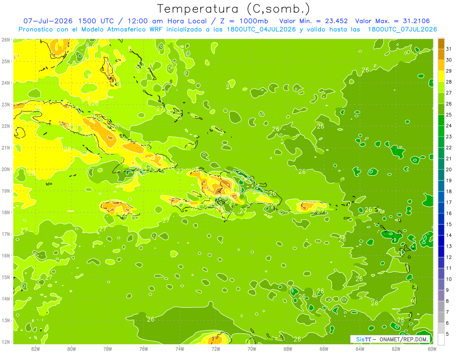Click the '26N' latitude axis label
459x354 pixels.
[5, 40]
